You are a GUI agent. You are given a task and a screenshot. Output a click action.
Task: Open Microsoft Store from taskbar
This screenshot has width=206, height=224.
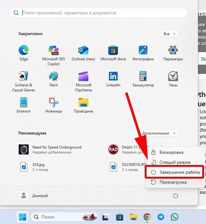pyautogui.click(x=119, y=217)
